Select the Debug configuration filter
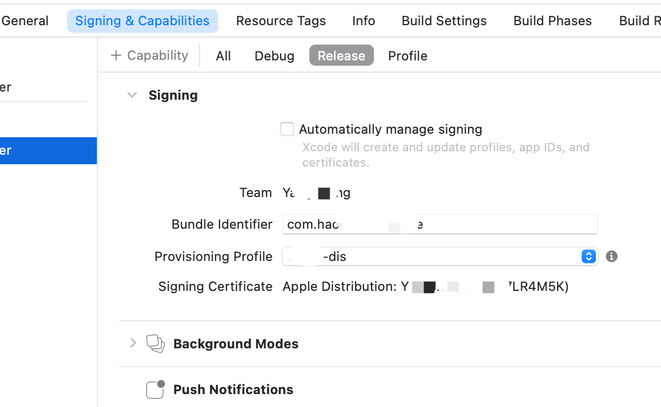This screenshot has width=661, height=407. (x=274, y=56)
